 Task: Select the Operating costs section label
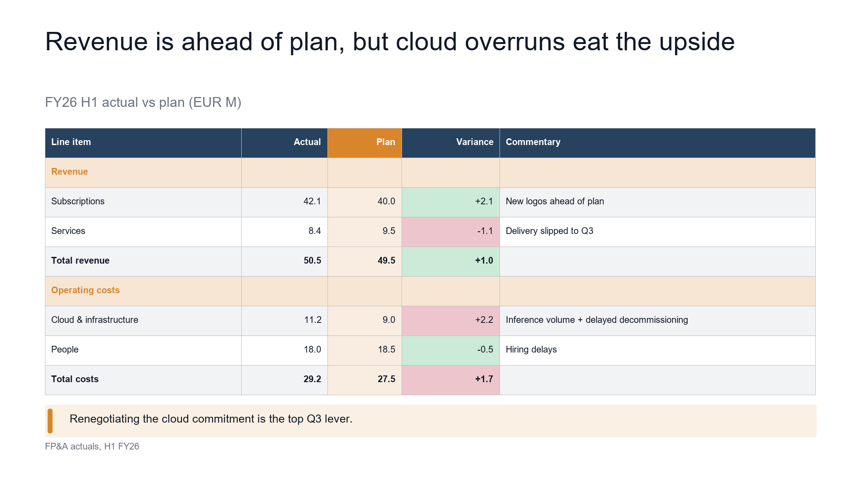point(85,290)
